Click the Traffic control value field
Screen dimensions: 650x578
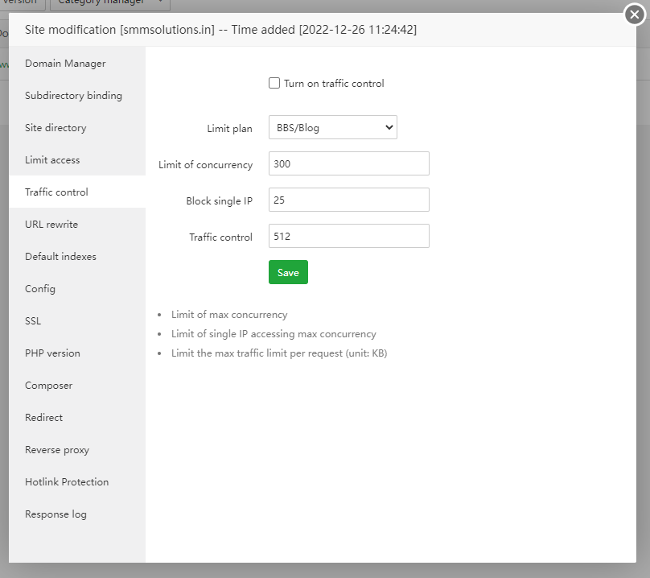coord(348,236)
